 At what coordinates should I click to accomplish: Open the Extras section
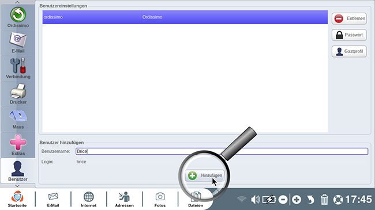click(18, 145)
